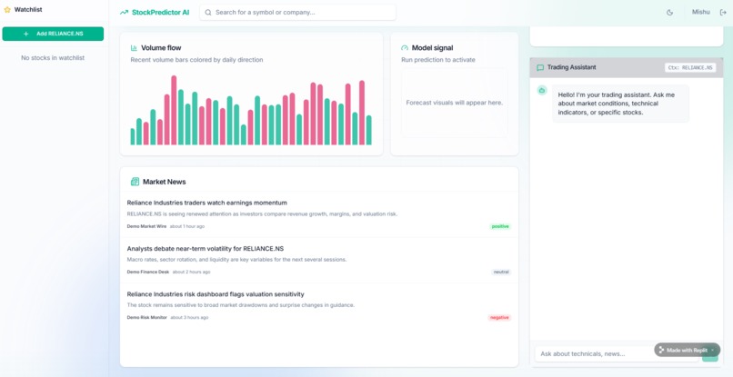Click the Model signal gauge icon
Image resolution: width=733 pixels, height=377 pixels.
405,47
